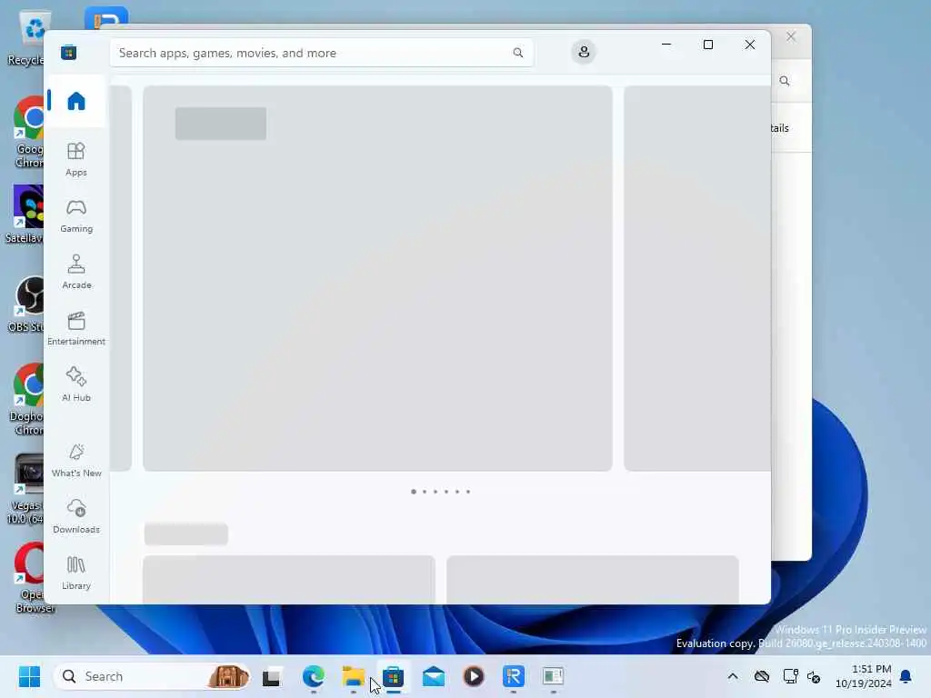
Task: Close the Microsoft Store window
Action: (750, 45)
